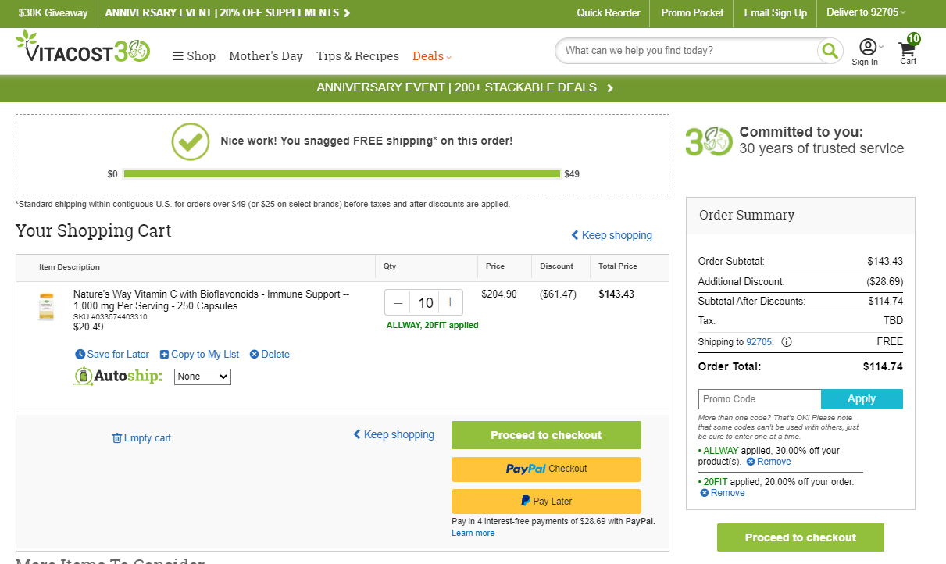Open the PayPal Learn more link
946x564 pixels.
pos(473,534)
